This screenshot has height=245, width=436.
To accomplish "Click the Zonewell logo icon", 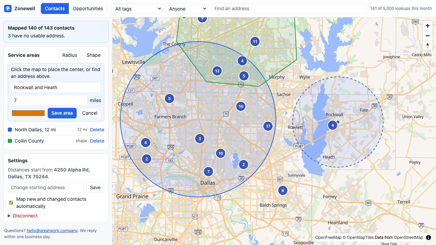I will click(8, 9).
